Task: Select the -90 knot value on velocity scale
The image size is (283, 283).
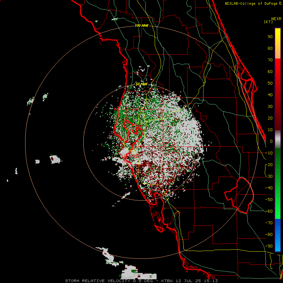Action: [269, 246]
